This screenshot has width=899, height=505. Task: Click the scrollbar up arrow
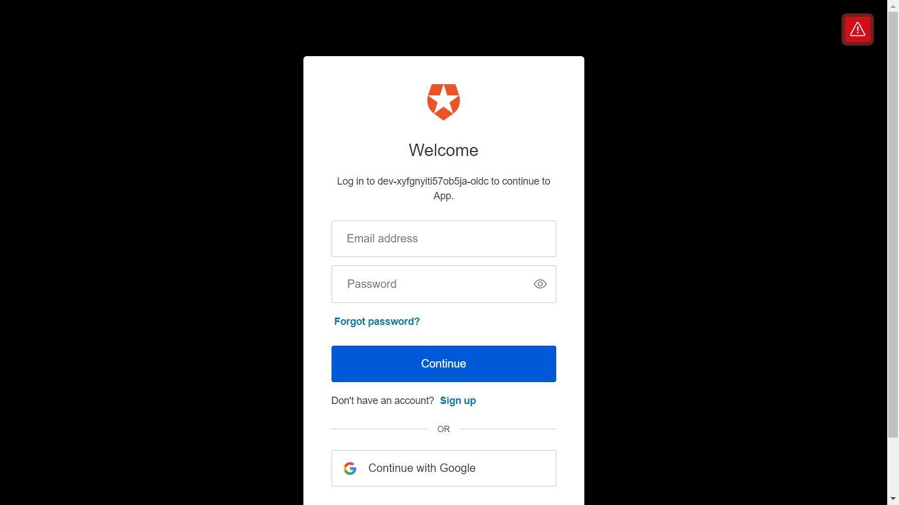coord(893,6)
